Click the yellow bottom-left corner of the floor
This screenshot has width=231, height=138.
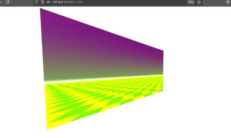(x=48, y=127)
